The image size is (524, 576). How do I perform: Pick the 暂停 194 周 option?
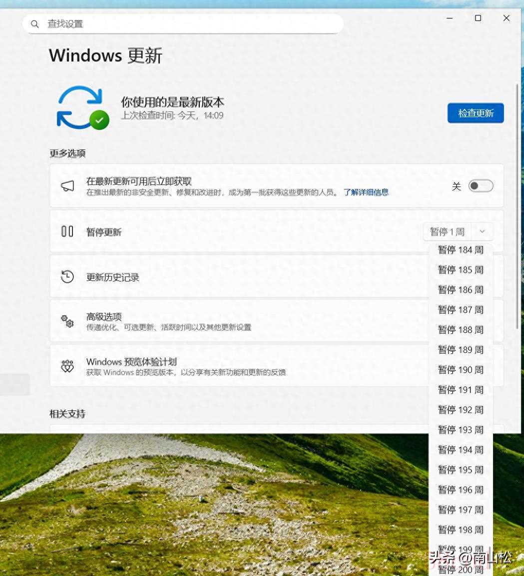coord(461,450)
